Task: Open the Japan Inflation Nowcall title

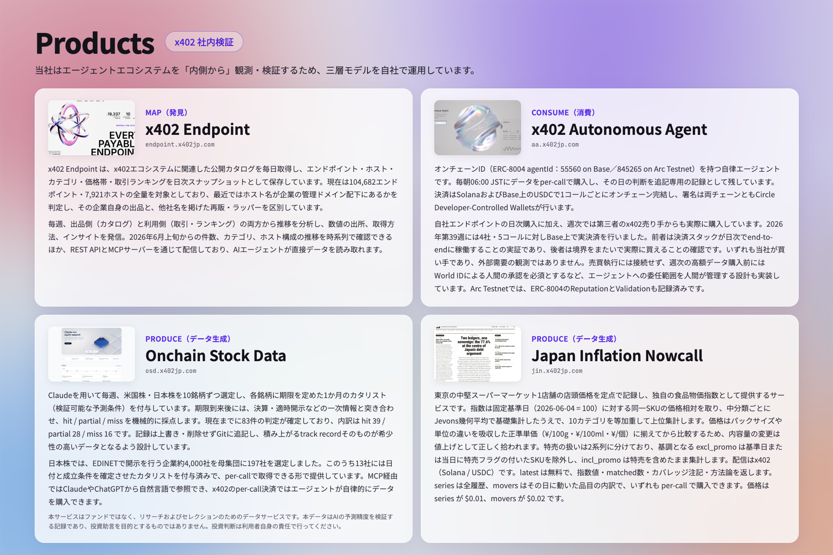Action: tap(617, 356)
